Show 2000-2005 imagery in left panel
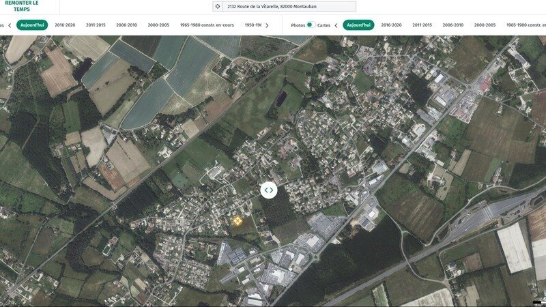The image size is (546, 307). click(x=158, y=25)
